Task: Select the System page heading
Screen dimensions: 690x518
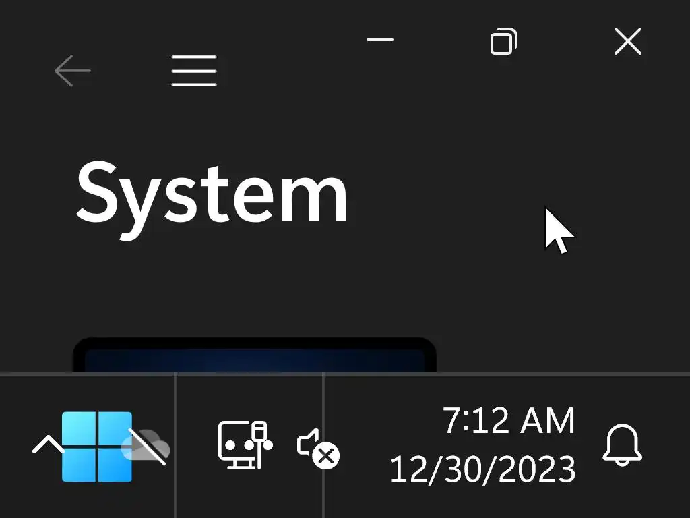Action: point(212,197)
